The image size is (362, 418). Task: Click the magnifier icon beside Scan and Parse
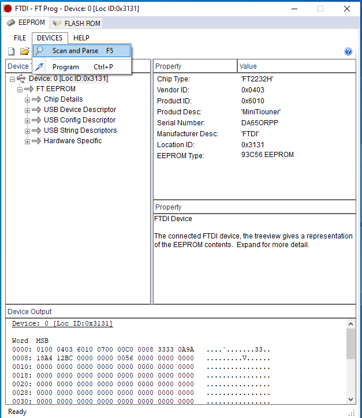pyautogui.click(x=40, y=51)
